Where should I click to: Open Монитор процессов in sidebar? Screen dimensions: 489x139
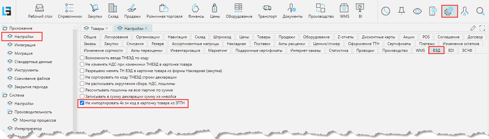(x=38, y=120)
